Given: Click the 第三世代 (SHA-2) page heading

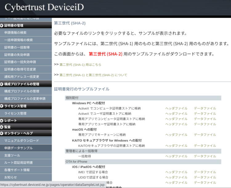Looking at the screenshot, I should (x=70, y=23).
